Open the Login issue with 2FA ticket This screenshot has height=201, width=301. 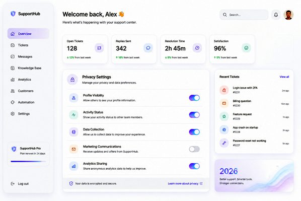click(x=254, y=90)
